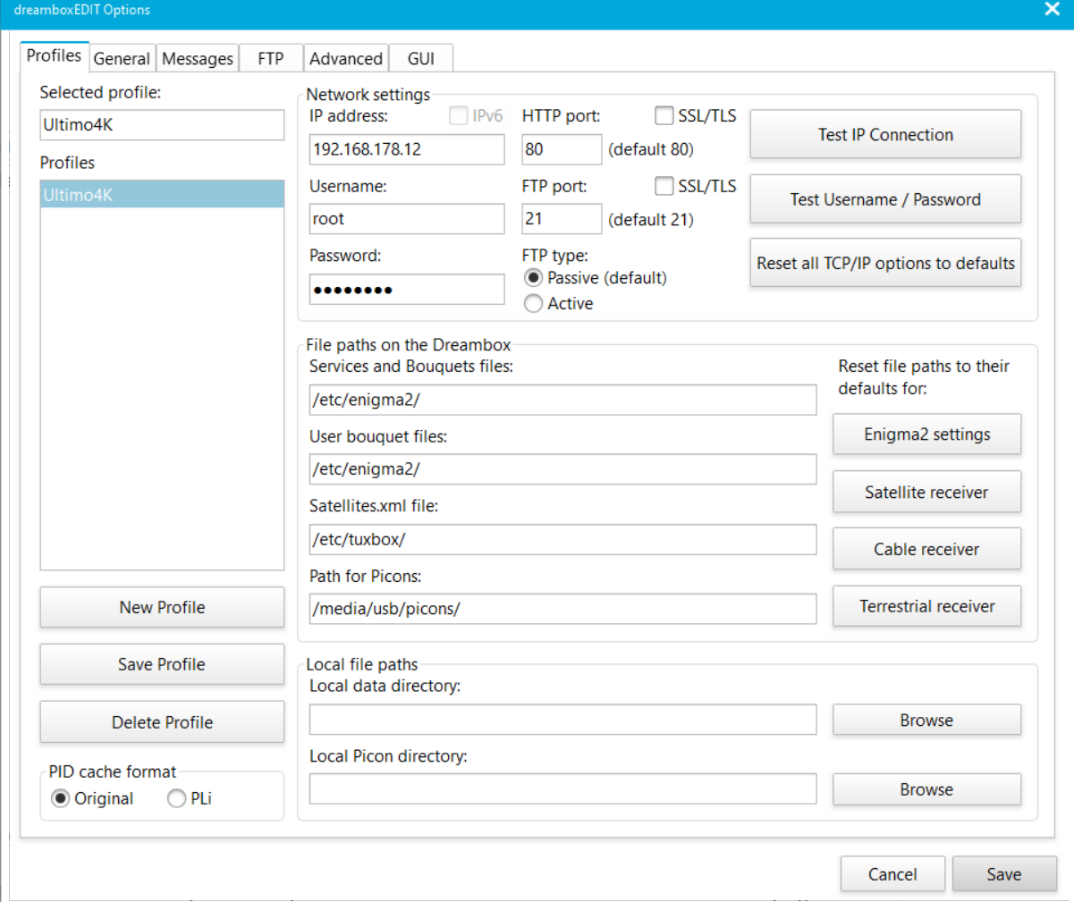Open the FTP tab

click(270, 59)
